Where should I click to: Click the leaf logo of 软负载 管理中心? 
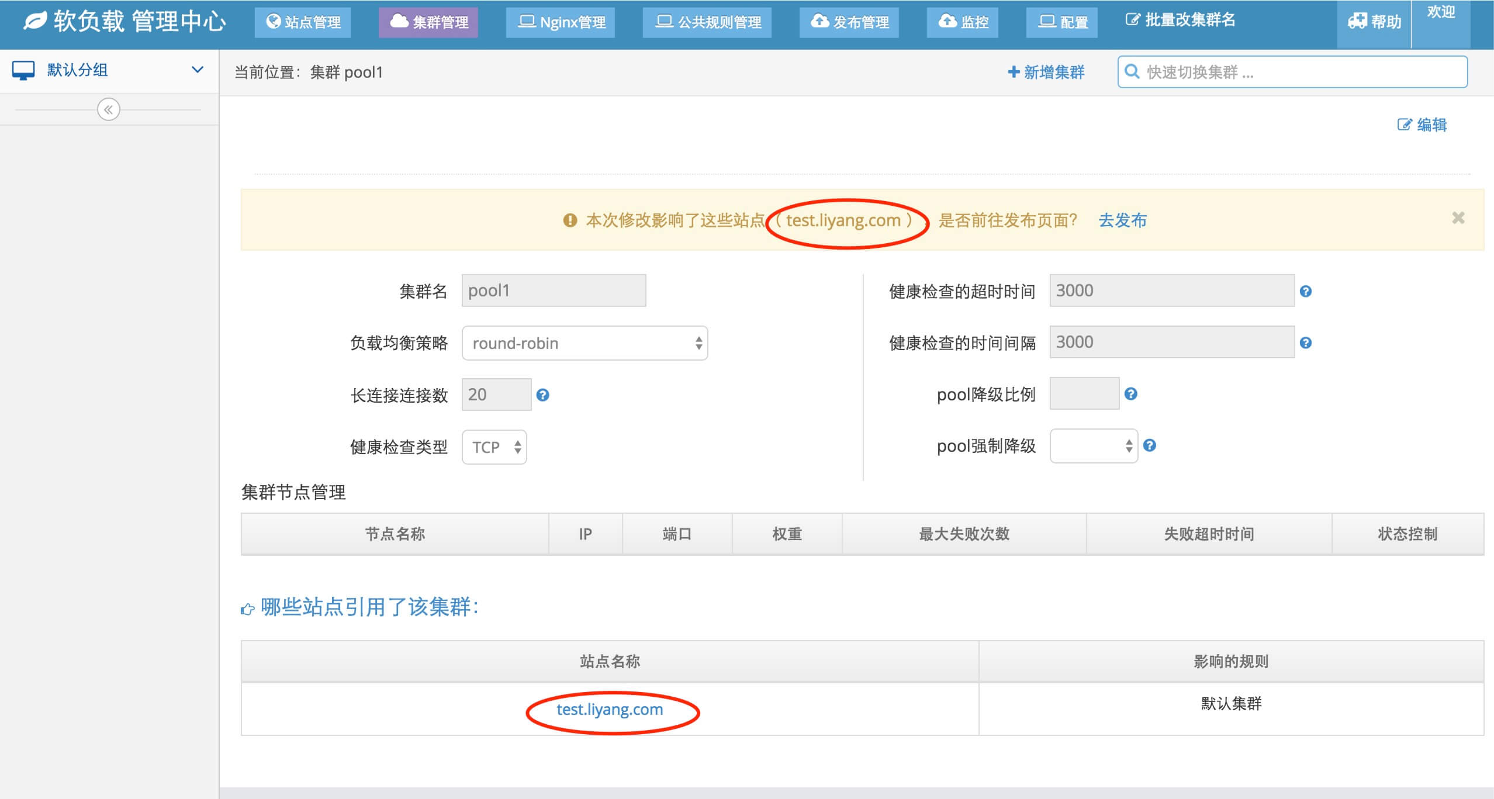pos(35,21)
